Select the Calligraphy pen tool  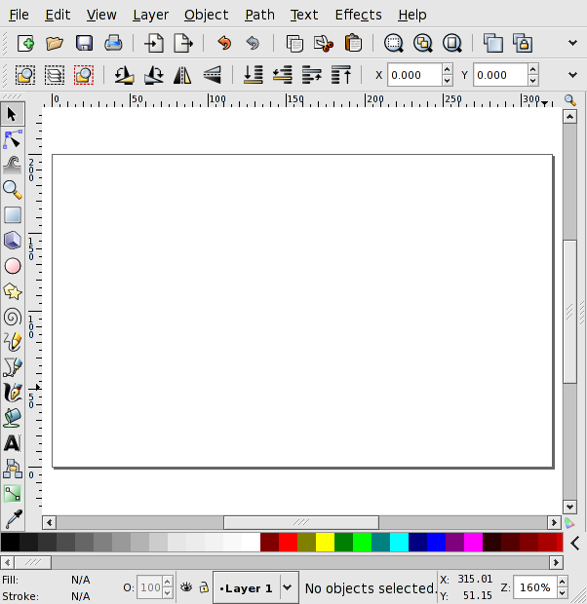[13, 393]
